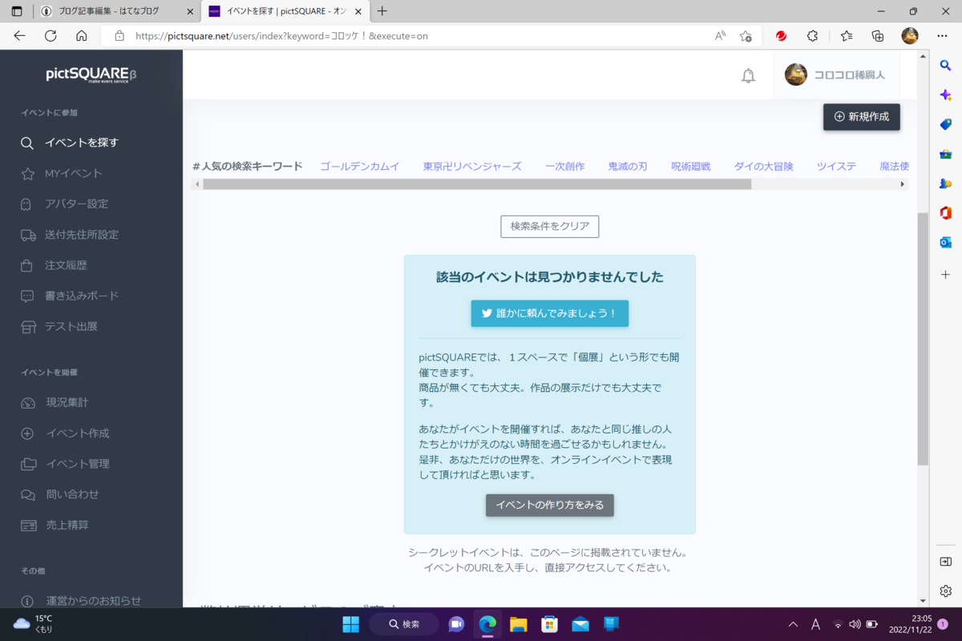Select the 鬼滅の刃 keyword link
Image resolution: width=962 pixels, height=641 pixels.
point(628,167)
